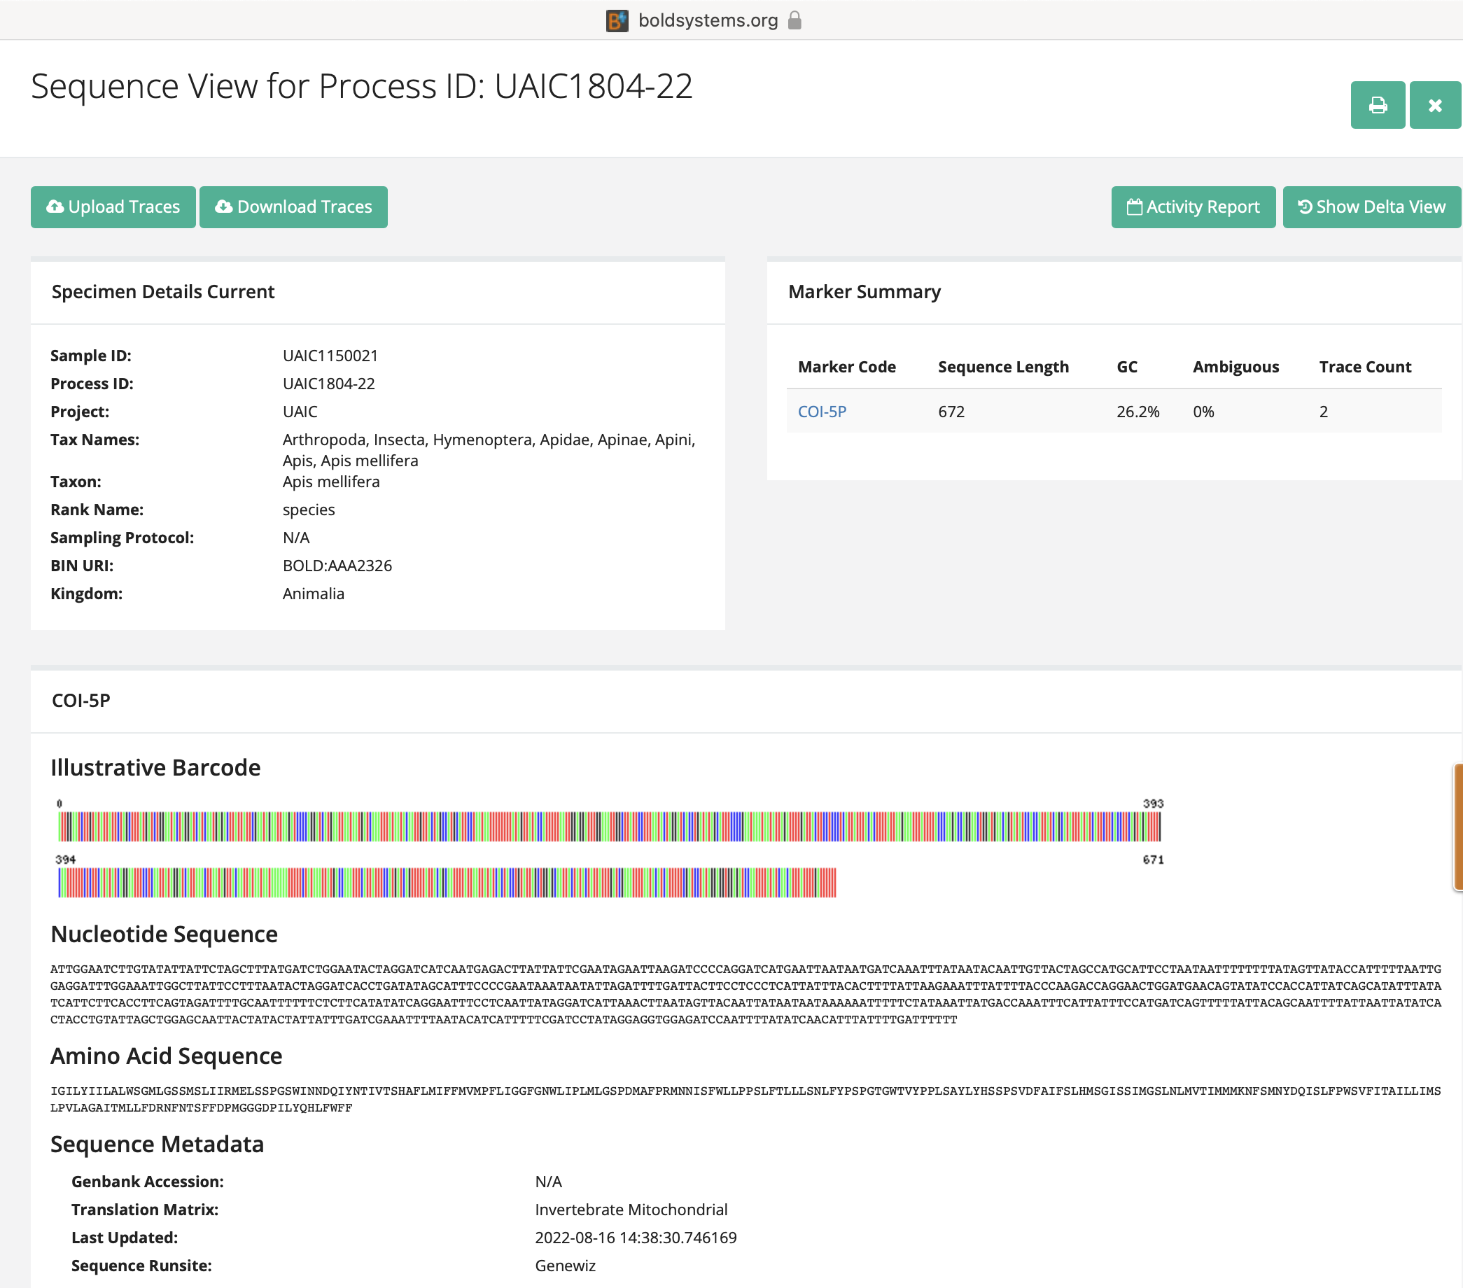The width and height of the screenshot is (1463, 1288).
Task: Click the Trace Count column header
Action: pos(1364,367)
